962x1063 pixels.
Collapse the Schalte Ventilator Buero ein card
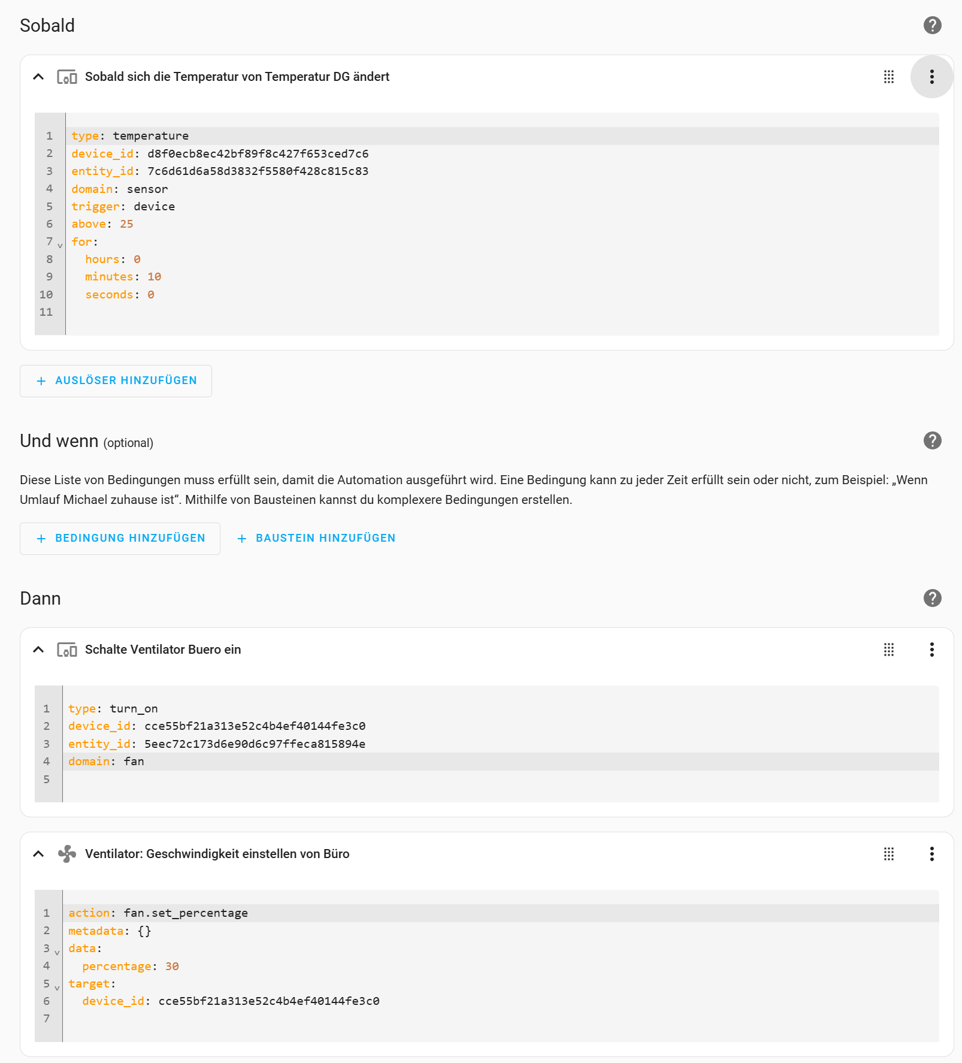click(x=38, y=650)
